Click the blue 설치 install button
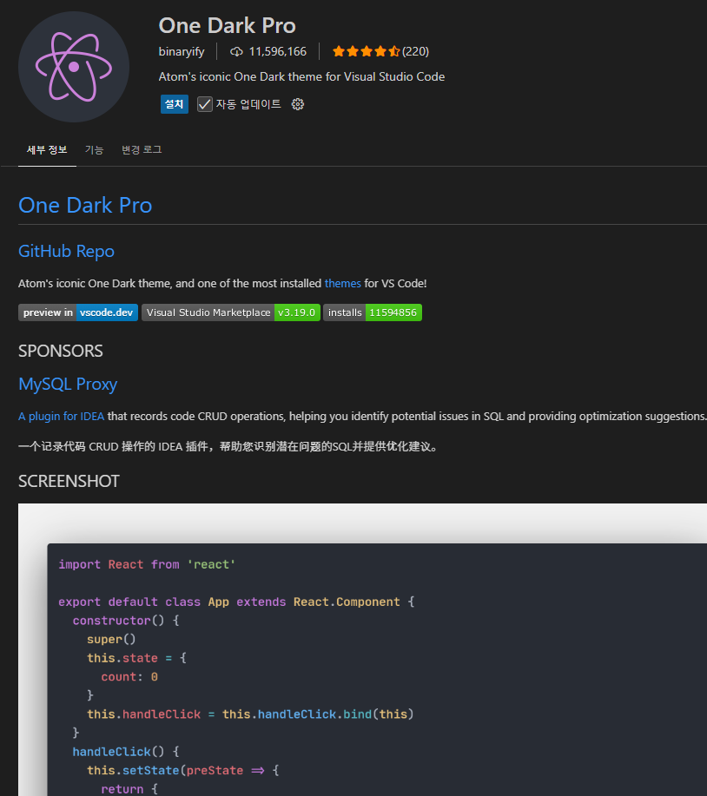Screen dimensions: 707x796 [x=175, y=104]
